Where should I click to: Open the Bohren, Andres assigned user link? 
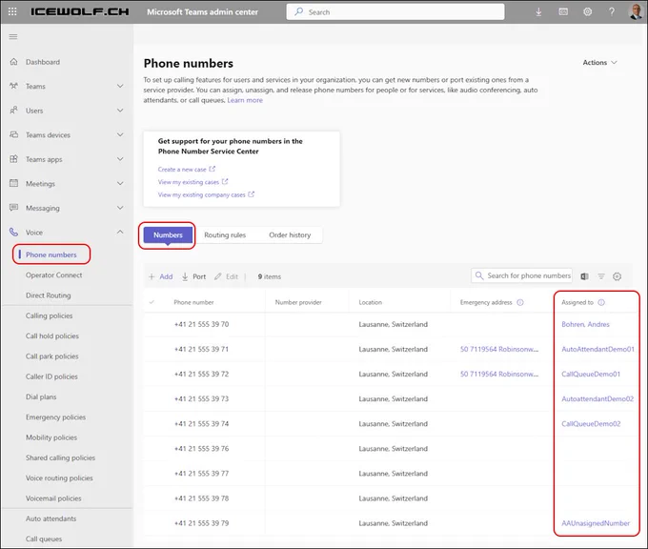[x=585, y=324]
